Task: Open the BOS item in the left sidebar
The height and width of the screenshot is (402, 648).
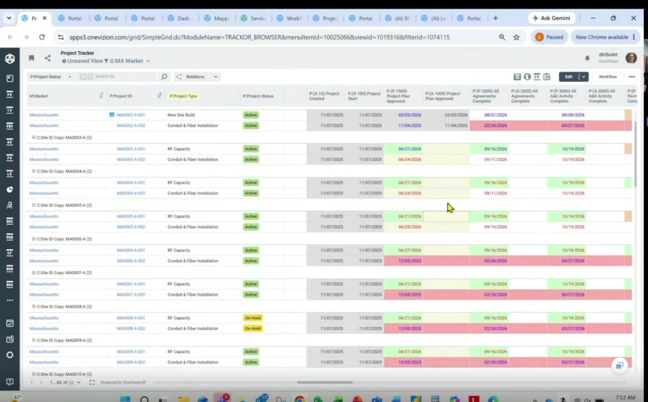Action: [x=10, y=285]
